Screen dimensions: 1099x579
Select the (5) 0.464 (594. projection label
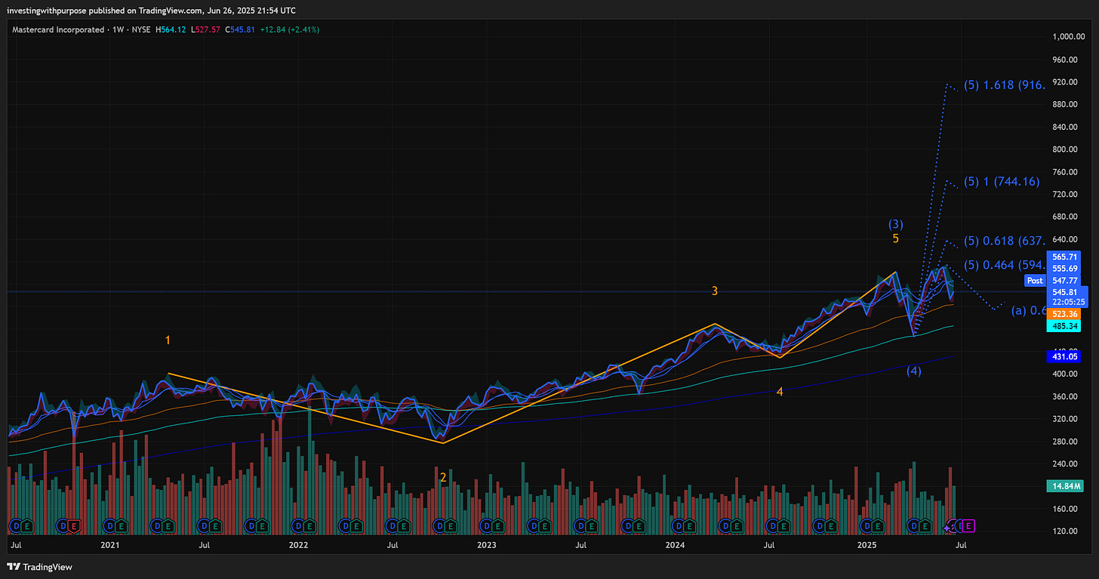coord(1004,265)
